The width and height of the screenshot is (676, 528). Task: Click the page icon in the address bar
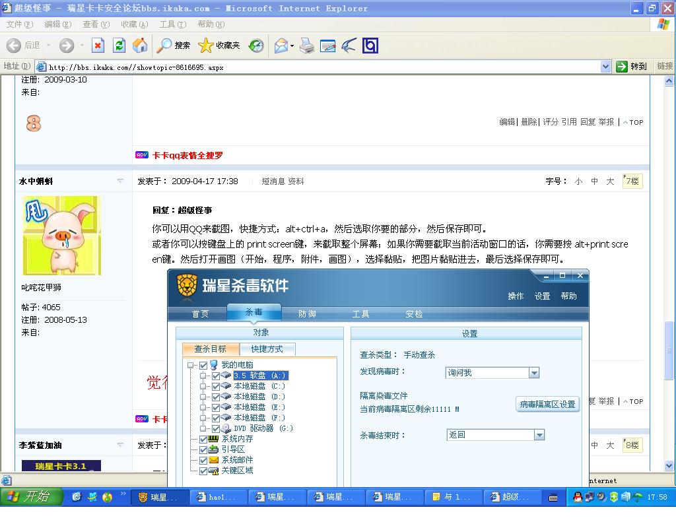click(42, 67)
